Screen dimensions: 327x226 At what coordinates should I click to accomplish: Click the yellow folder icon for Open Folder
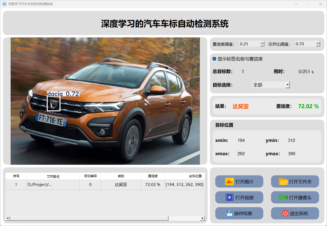pyautogui.click(x=283, y=181)
